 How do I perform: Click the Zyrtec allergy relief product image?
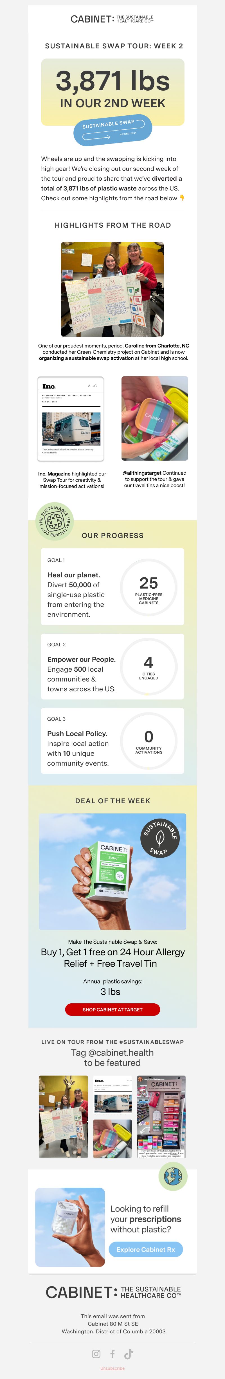(x=112, y=871)
